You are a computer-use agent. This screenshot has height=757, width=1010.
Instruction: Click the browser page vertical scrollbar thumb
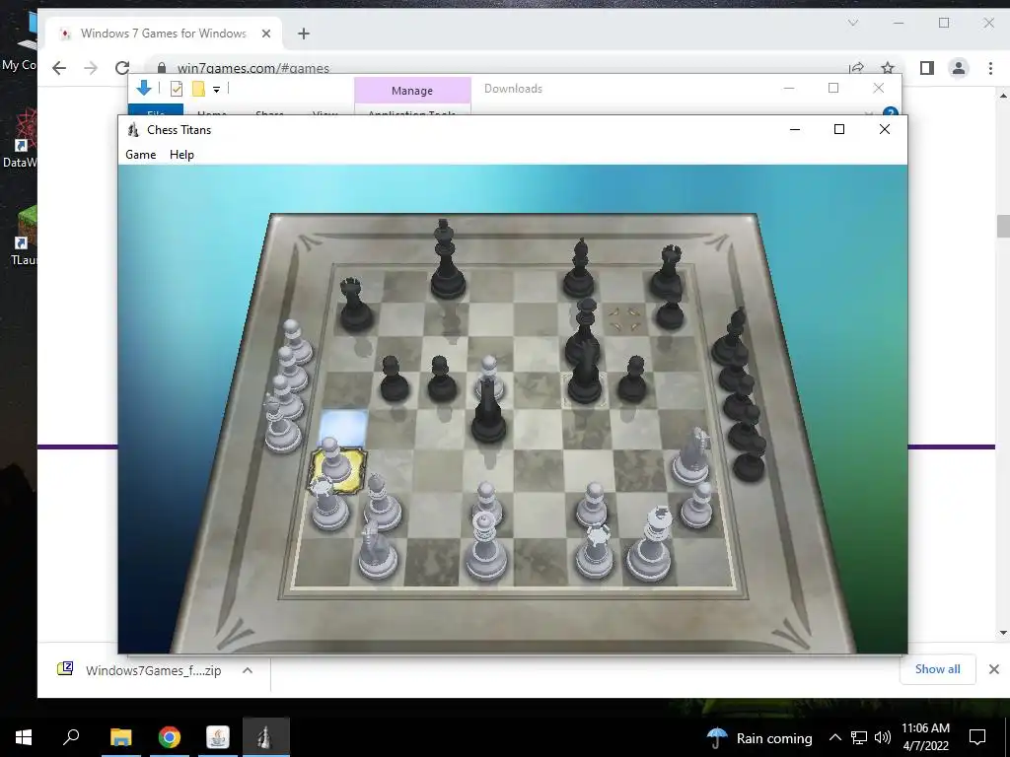tap(1003, 226)
